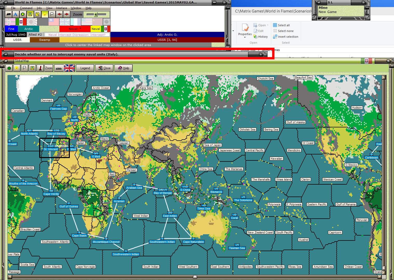Click the 'Hawaiian' sea area label
The width and height of the screenshot is (394, 280).
click(x=276, y=159)
